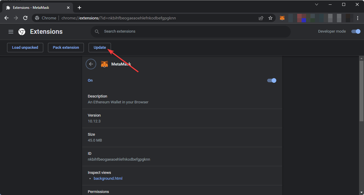Open the share this page icon

[261, 18]
